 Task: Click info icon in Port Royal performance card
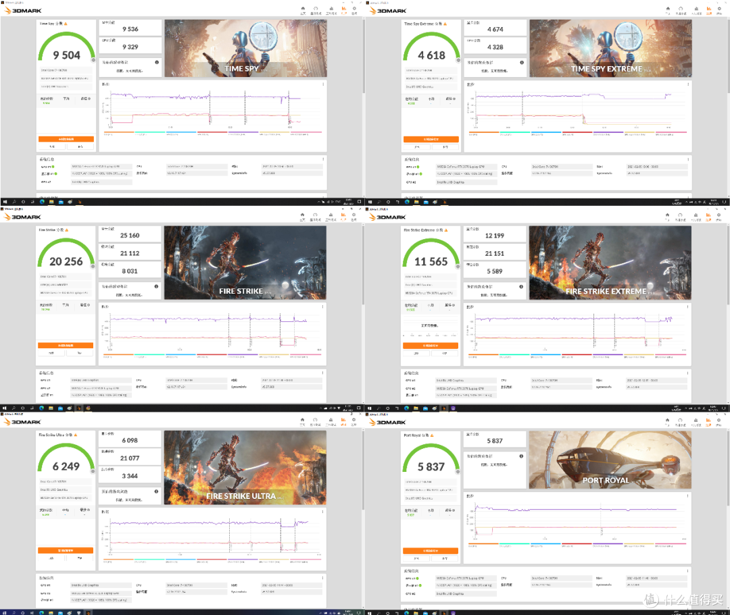[x=521, y=456]
